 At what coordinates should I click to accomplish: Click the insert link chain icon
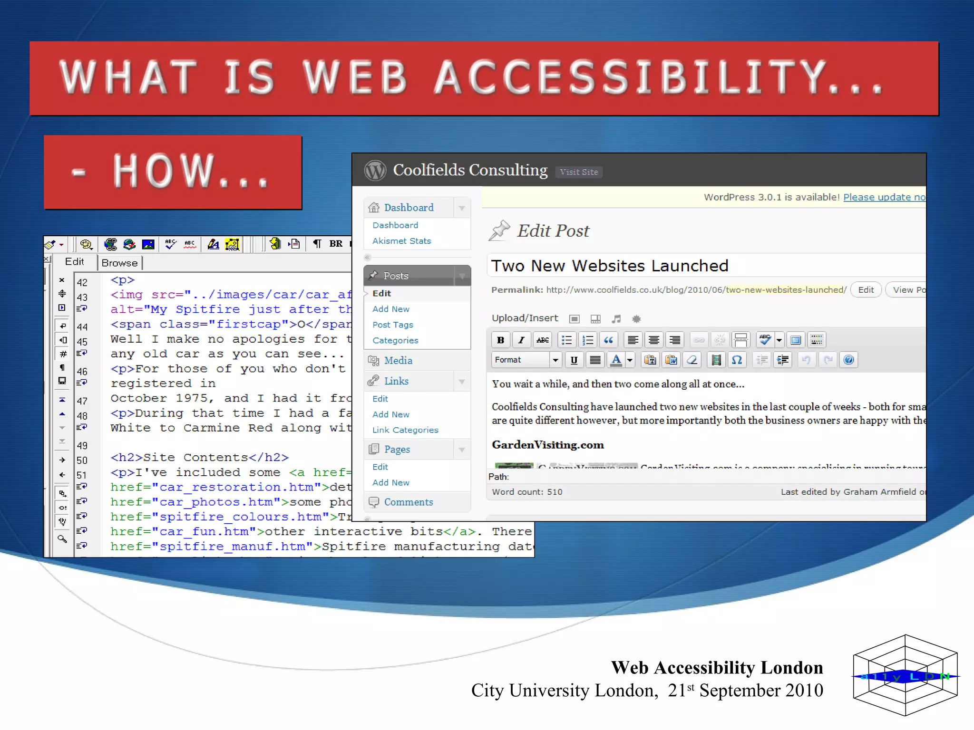pos(699,340)
